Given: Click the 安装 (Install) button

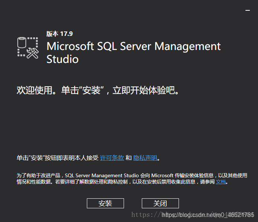Looking at the screenshot, I should click(105, 203).
